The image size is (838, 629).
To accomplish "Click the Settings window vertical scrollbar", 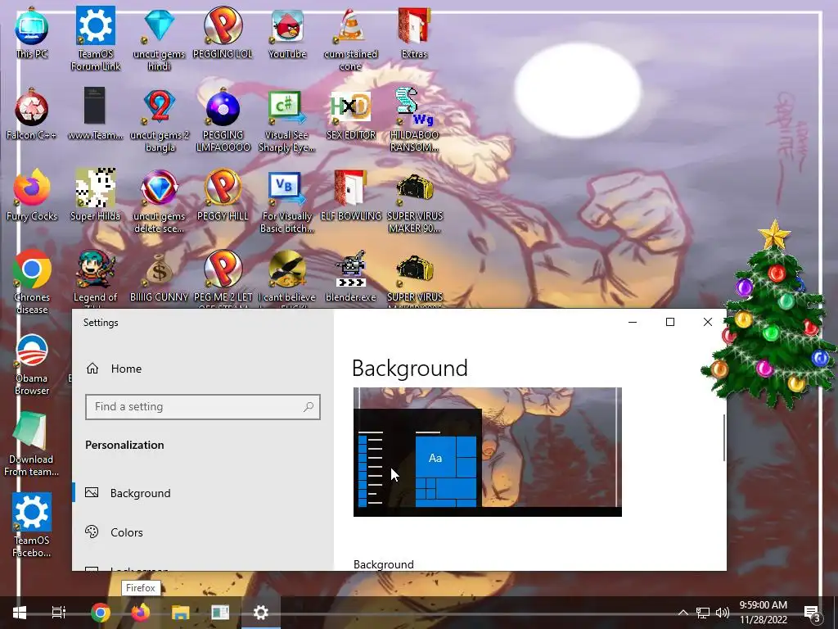I will click(x=724, y=437).
